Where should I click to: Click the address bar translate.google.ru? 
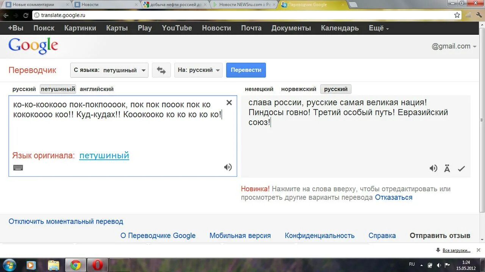242,15
